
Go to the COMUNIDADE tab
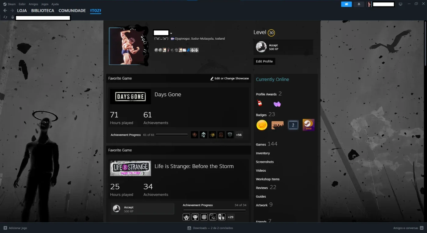pyautogui.click(x=72, y=11)
